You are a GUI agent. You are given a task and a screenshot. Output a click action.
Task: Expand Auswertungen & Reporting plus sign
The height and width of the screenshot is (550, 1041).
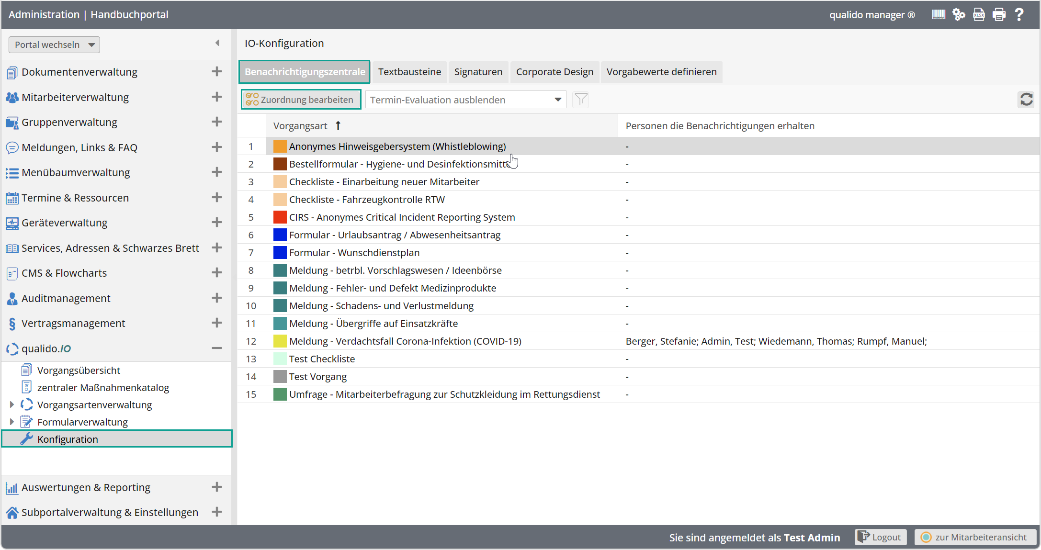coord(217,487)
